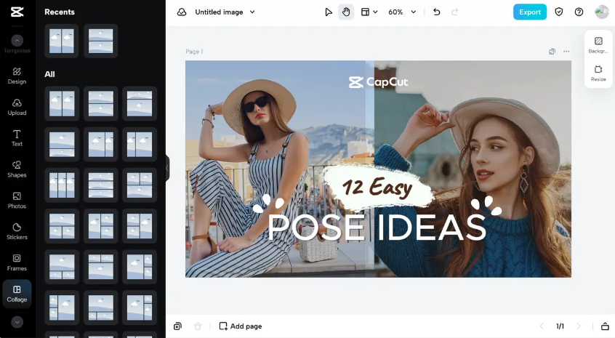
Task: Open the Shapes panel
Action: point(17,169)
